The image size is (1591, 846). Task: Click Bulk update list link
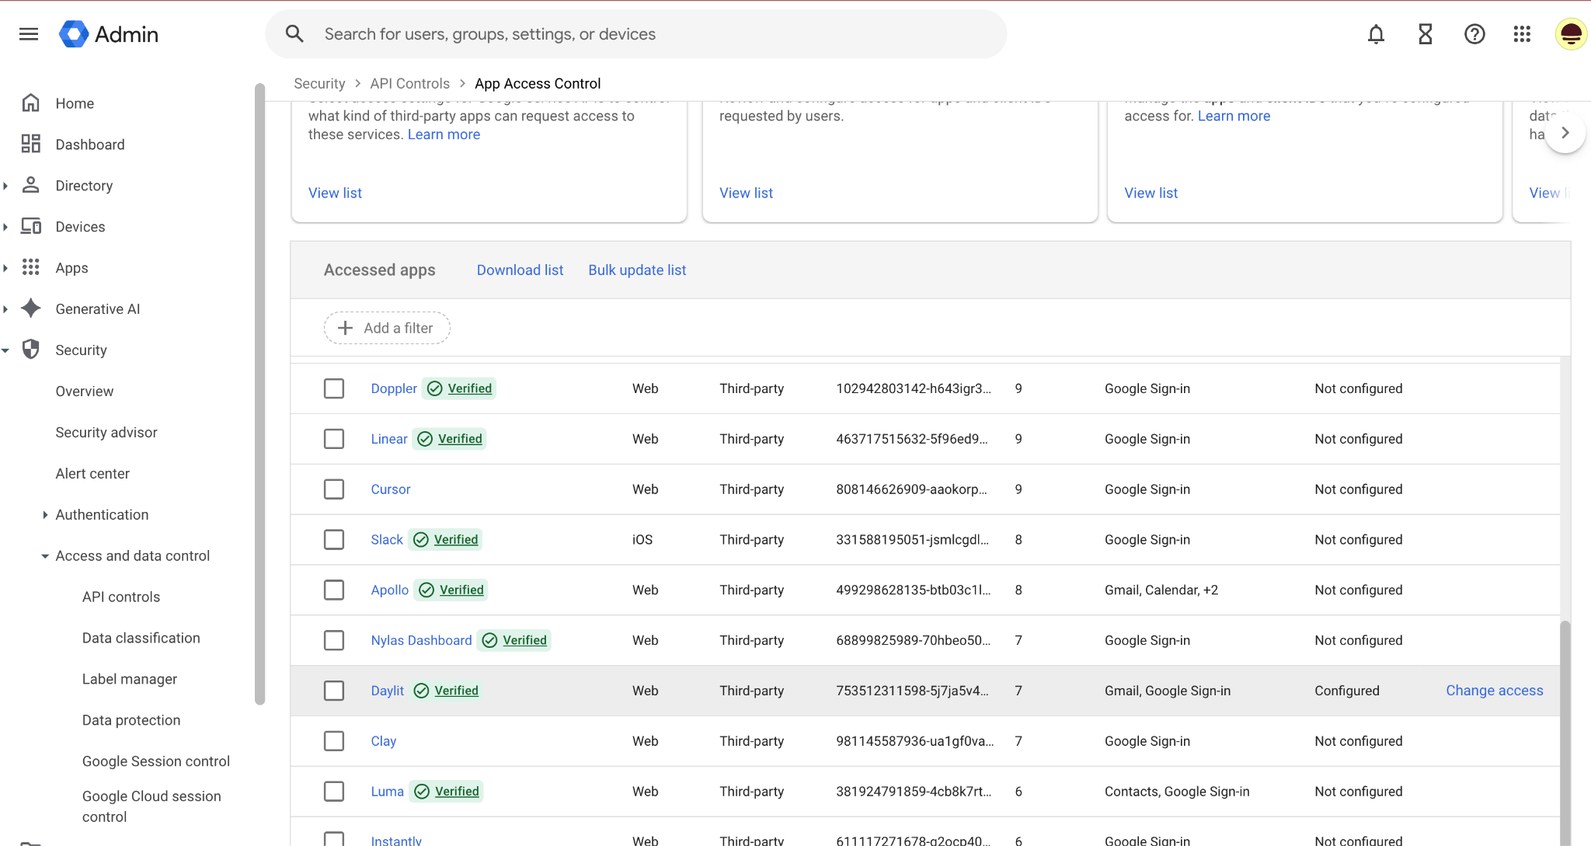(637, 270)
